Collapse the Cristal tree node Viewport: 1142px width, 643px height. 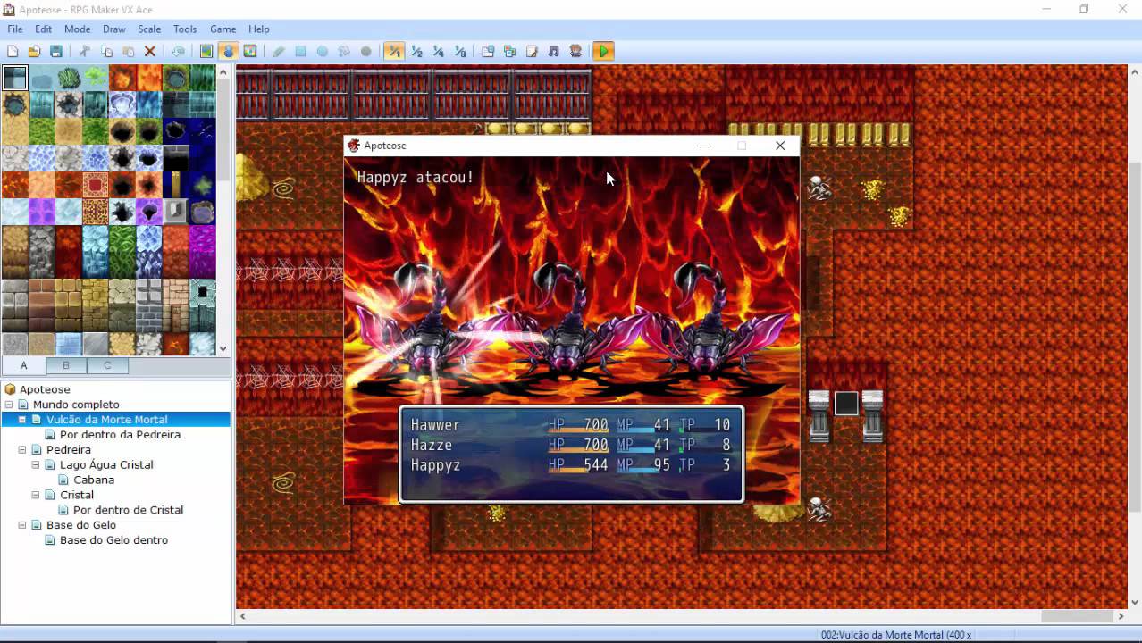point(36,495)
